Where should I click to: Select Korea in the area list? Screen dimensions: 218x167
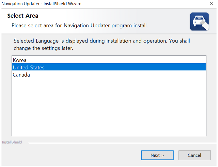(109, 60)
